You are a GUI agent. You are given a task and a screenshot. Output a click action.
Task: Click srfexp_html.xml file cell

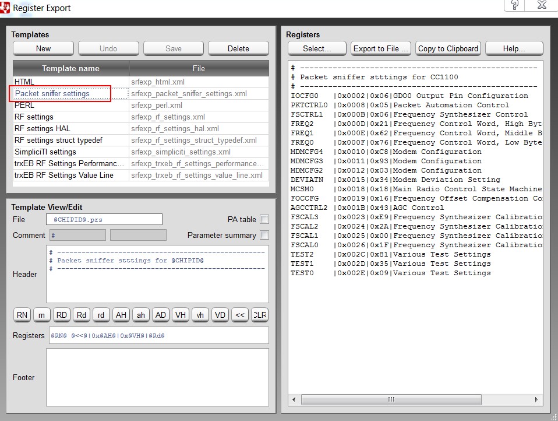point(199,82)
